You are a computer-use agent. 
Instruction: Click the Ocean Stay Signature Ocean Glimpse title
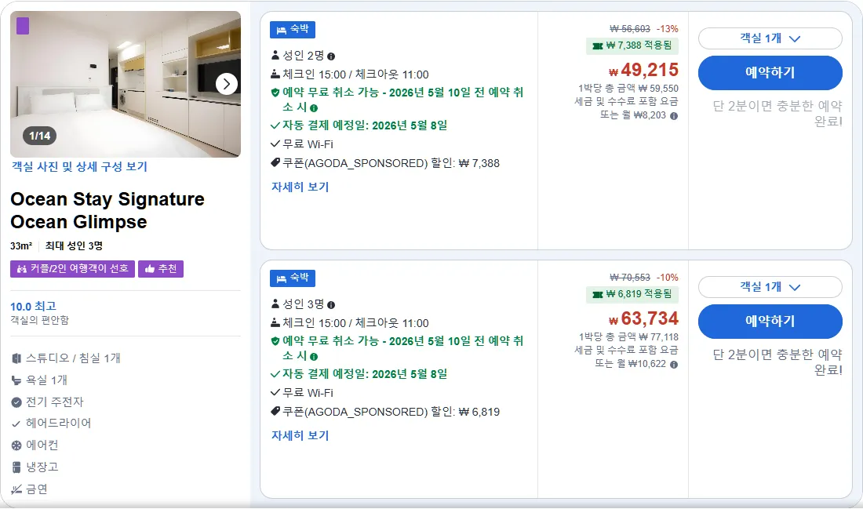coord(107,210)
